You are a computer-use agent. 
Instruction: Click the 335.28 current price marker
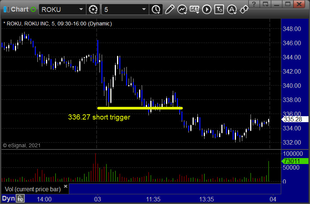pos(295,119)
